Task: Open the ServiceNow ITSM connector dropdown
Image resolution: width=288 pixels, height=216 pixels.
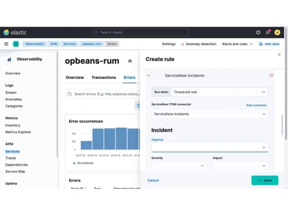Action: pos(210,114)
